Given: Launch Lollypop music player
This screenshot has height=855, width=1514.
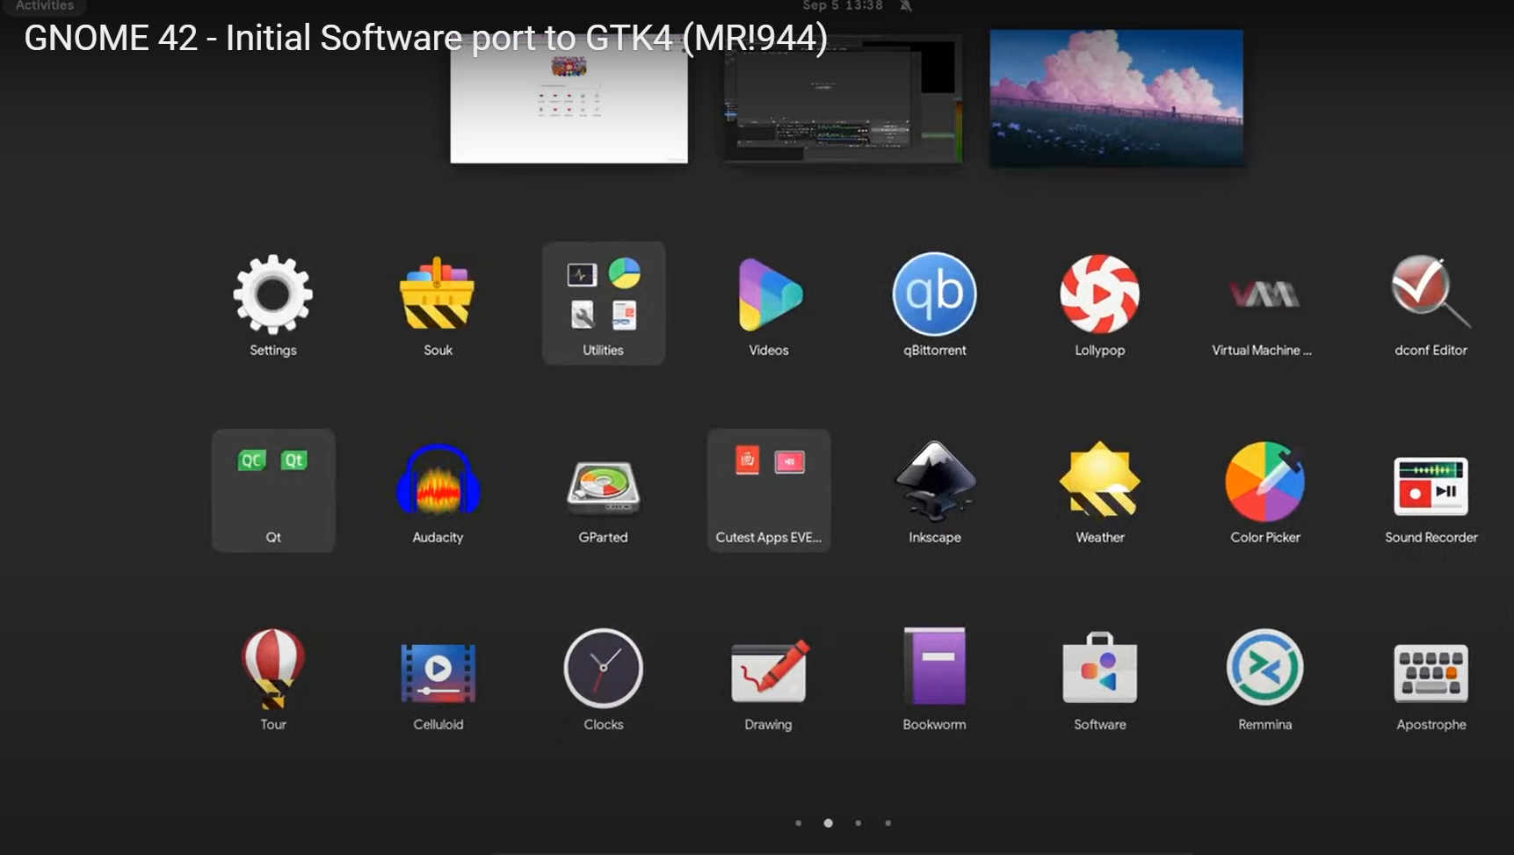Looking at the screenshot, I should [x=1099, y=304].
